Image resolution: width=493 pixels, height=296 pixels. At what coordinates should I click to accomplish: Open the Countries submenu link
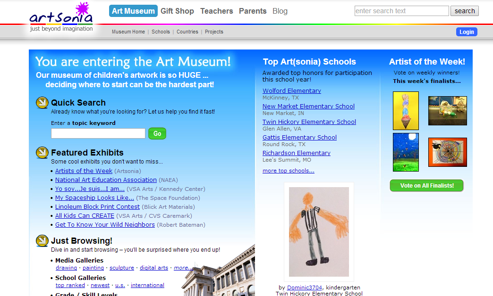187,32
